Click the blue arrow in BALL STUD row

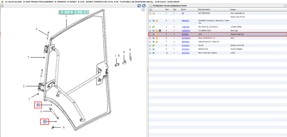click(x=153, y=38)
